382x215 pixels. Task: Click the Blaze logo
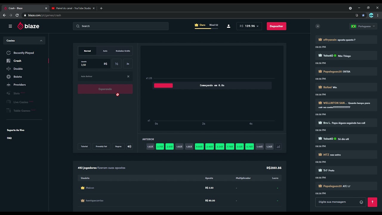click(x=28, y=26)
